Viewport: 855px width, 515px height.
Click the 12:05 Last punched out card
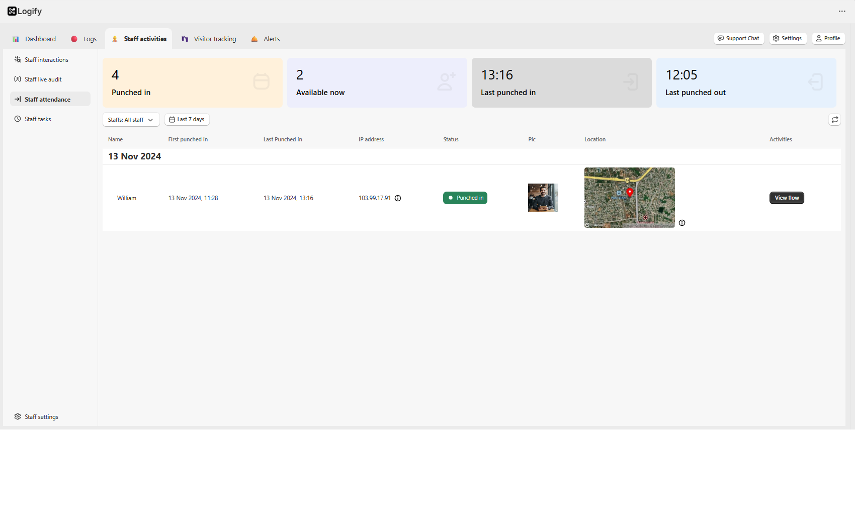coord(746,82)
